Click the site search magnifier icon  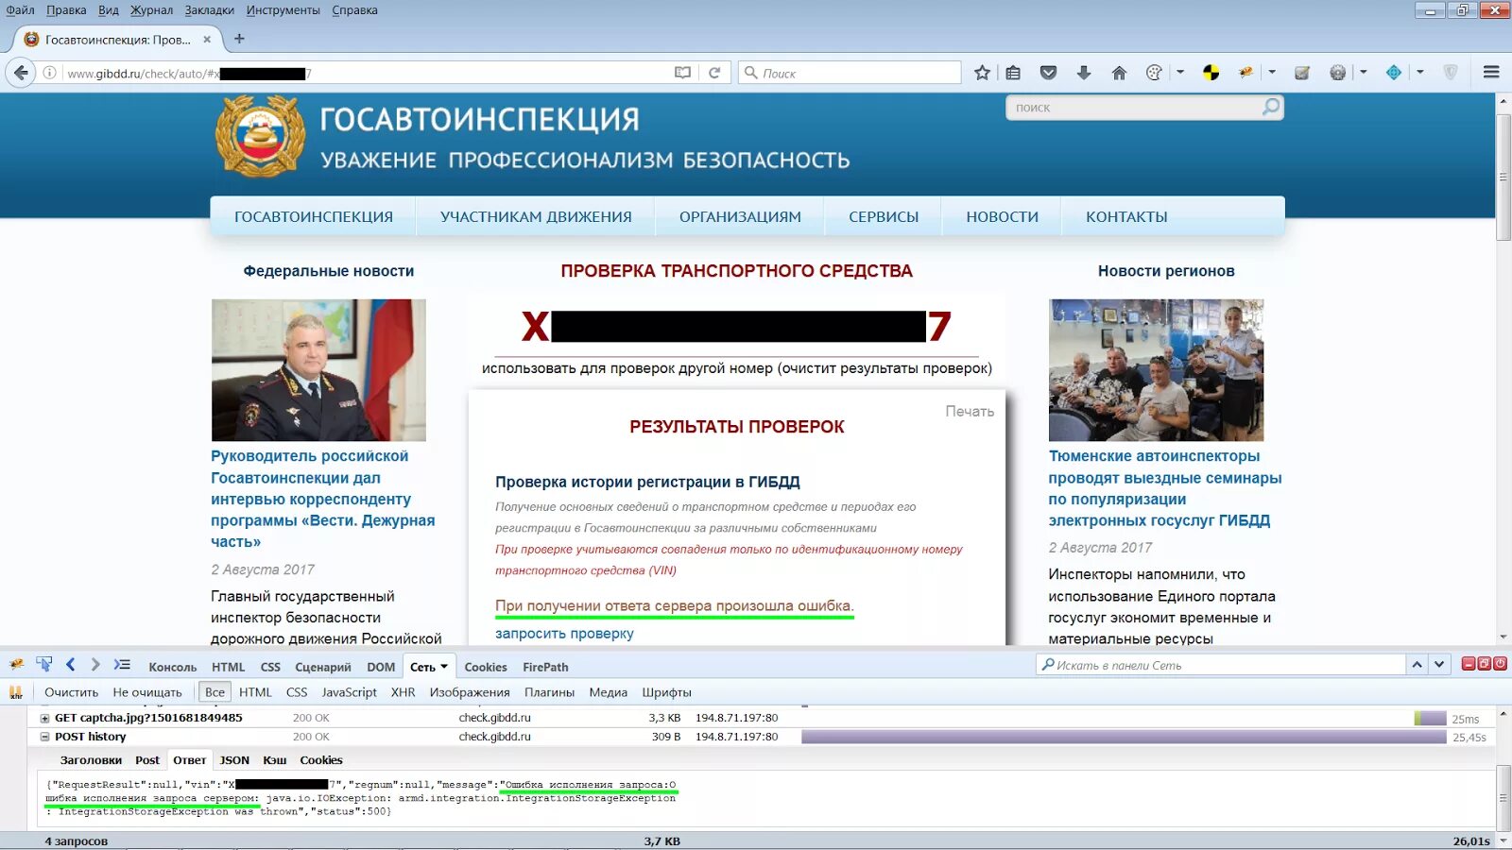(x=1271, y=107)
